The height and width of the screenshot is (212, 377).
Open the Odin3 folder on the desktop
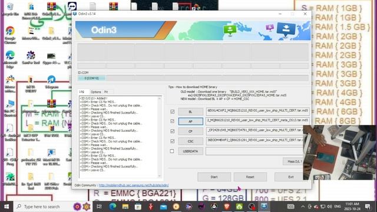pos(51,34)
